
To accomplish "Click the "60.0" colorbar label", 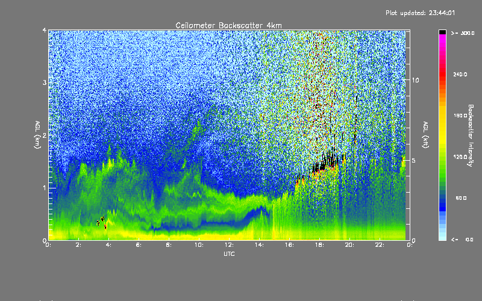I will [461, 198].
